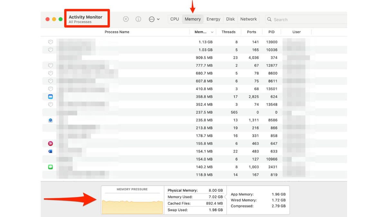Sort by the Ports column header
This screenshot has width=386, height=217.
[x=252, y=32]
